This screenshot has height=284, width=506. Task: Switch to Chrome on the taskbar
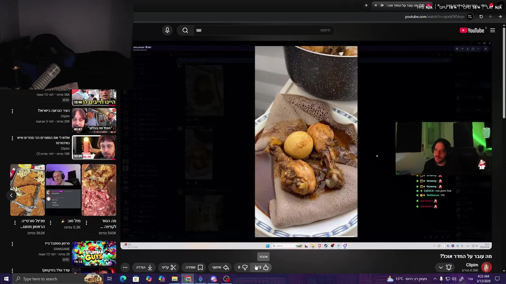188,279
